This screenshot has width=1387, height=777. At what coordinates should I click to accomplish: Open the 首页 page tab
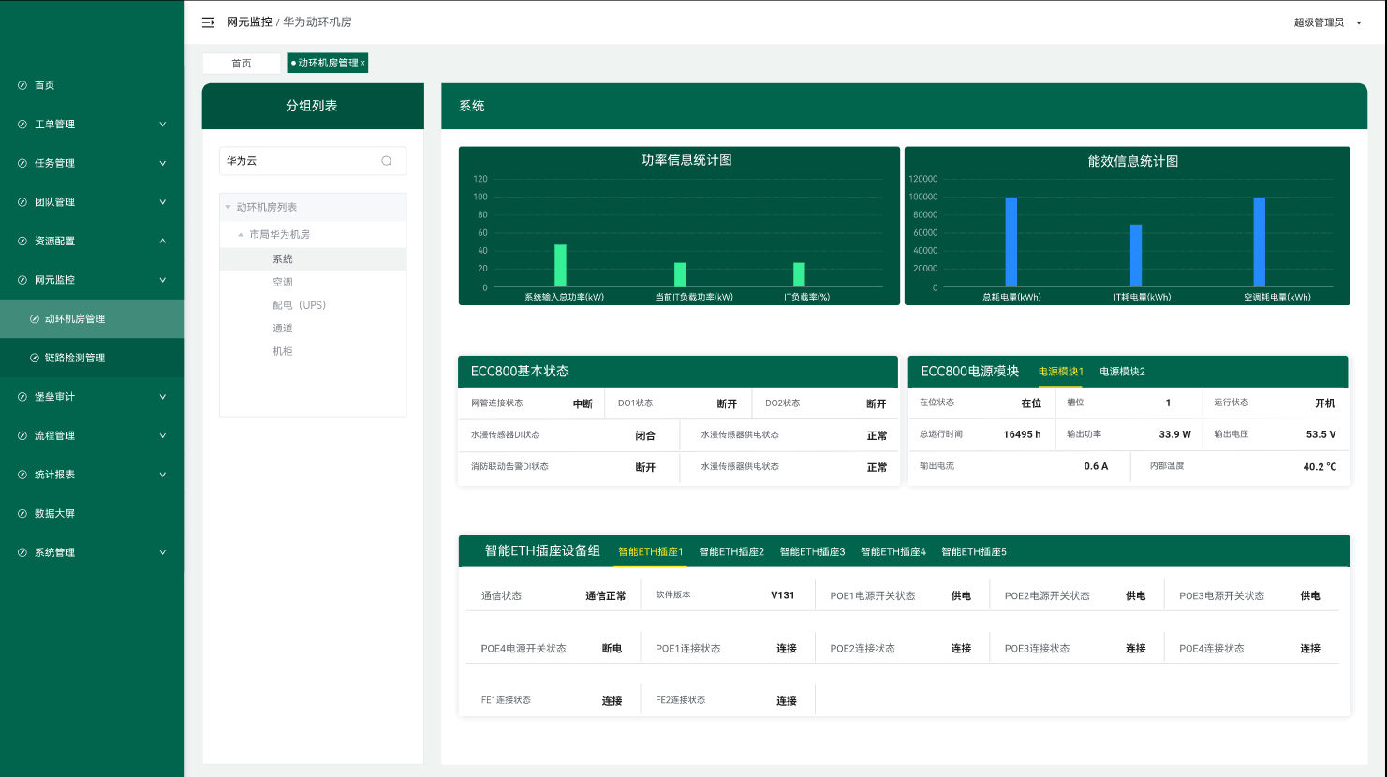tap(242, 64)
